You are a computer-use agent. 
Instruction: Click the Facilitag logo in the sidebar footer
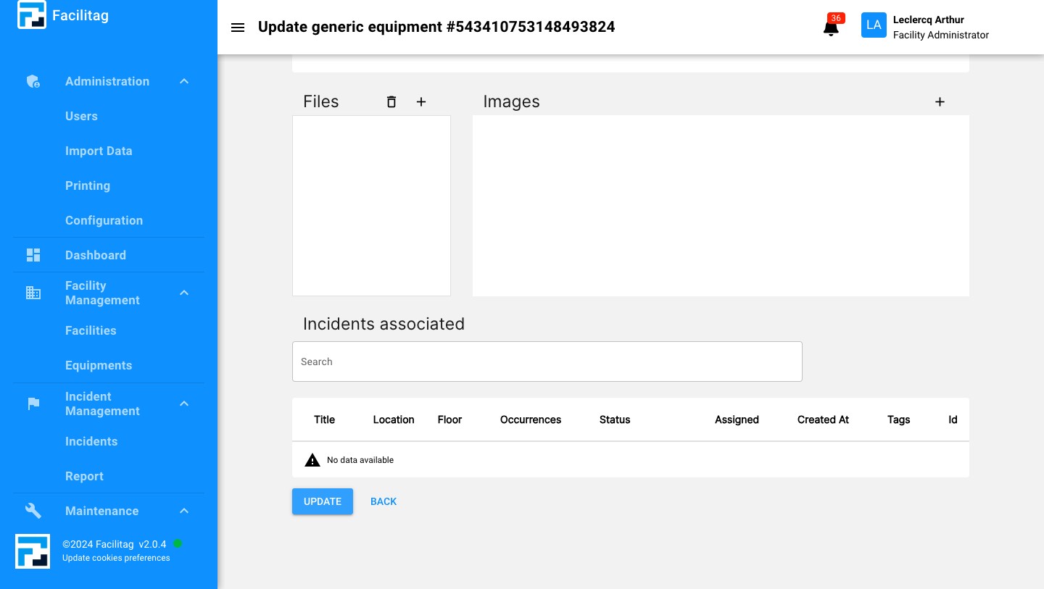(x=32, y=551)
